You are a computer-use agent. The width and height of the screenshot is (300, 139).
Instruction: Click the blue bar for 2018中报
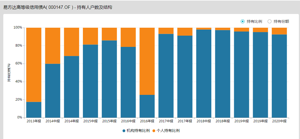[x=204, y=73]
